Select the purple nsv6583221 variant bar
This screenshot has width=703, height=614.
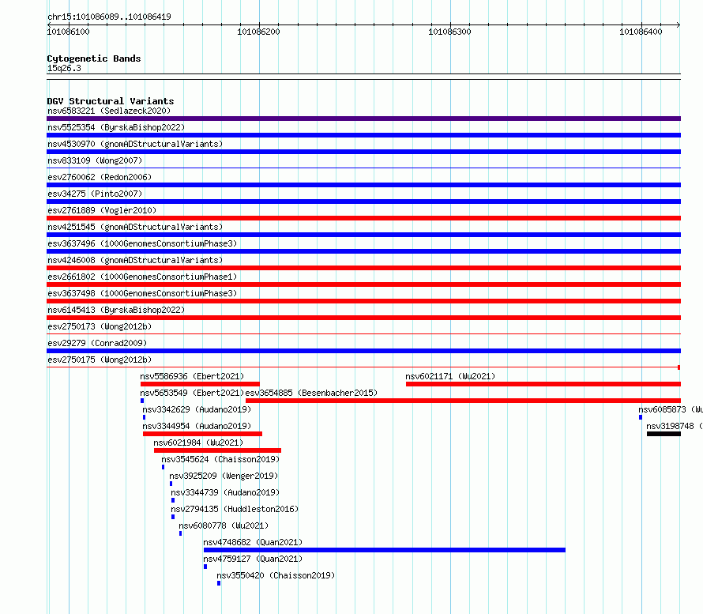coord(363,119)
